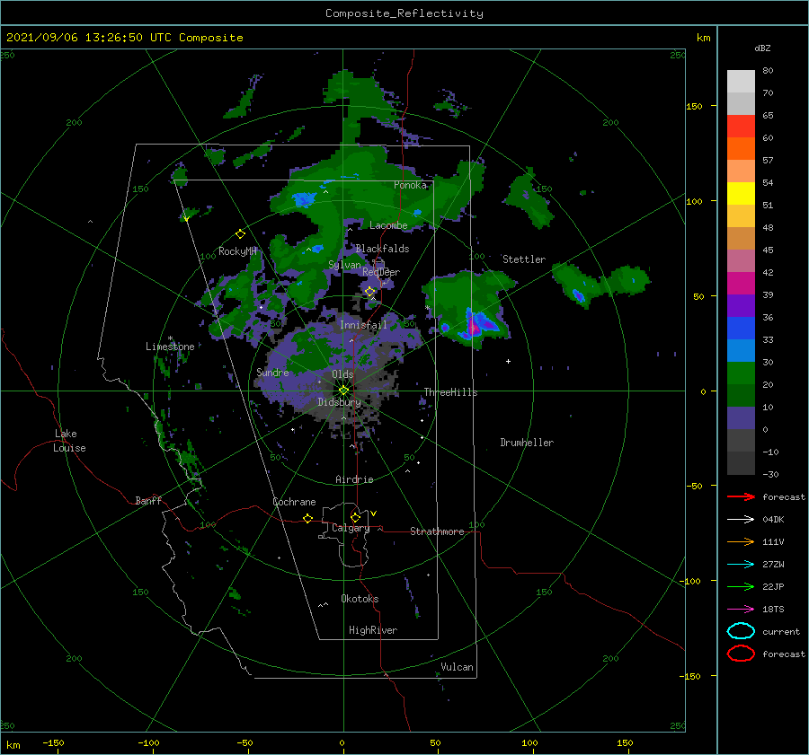Select the purple 36-39 dBZ swatch
The image size is (809, 755).
[741, 306]
